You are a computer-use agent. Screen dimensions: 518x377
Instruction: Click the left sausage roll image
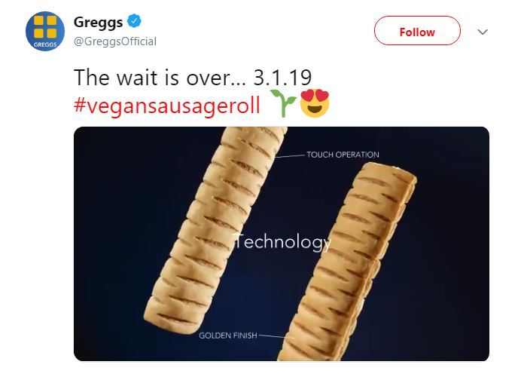click(215, 228)
